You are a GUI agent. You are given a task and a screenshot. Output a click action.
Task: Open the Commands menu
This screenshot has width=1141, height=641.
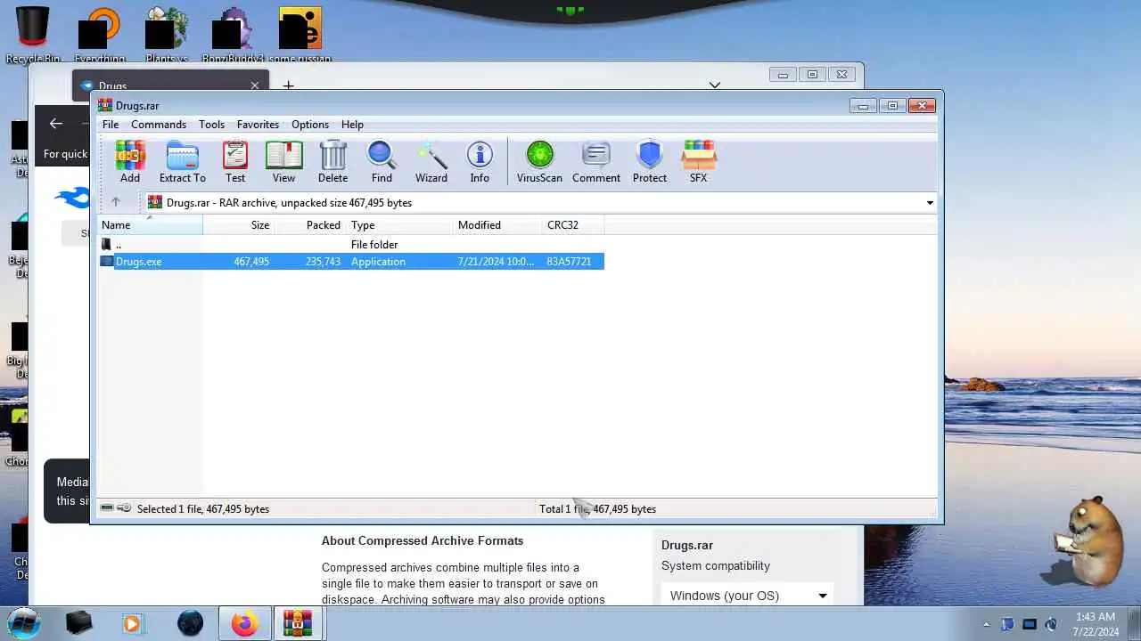159,125
